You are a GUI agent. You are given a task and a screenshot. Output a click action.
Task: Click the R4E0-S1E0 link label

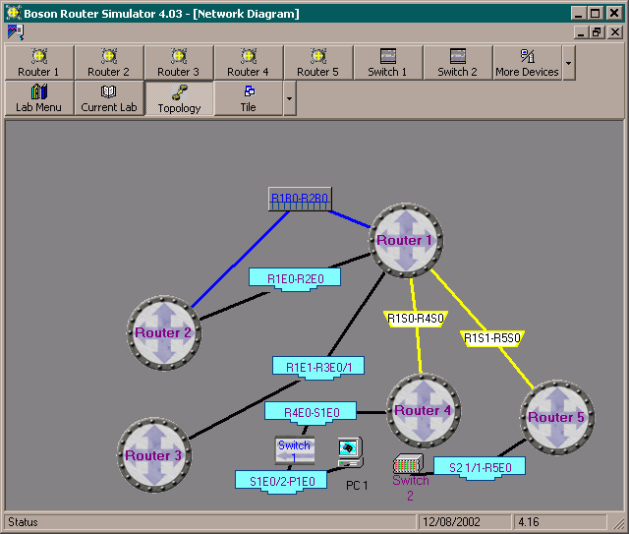[x=311, y=413]
